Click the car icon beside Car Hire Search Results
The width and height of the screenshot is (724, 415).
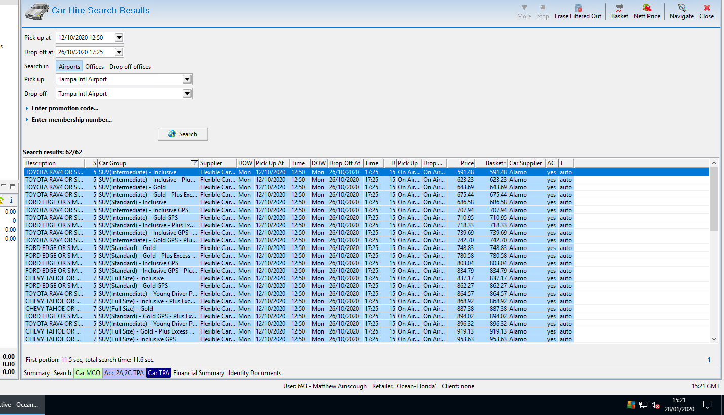pos(36,10)
